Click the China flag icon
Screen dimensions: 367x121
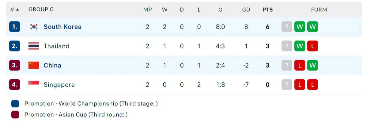coord(34,65)
